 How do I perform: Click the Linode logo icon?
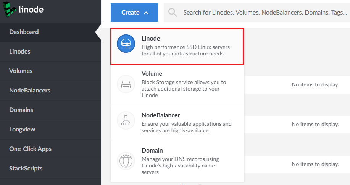(x=10, y=10)
